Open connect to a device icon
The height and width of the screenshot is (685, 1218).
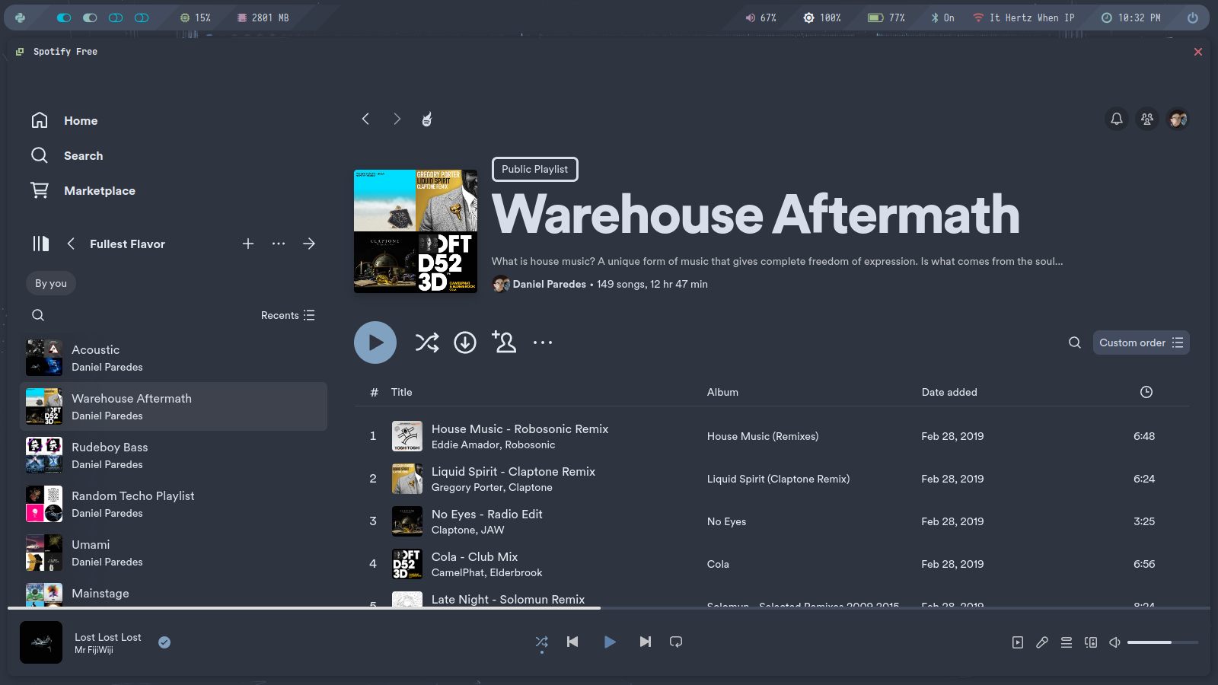point(1091,642)
